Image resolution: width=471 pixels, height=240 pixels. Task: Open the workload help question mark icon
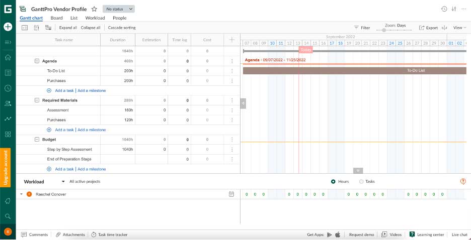[x=463, y=181]
